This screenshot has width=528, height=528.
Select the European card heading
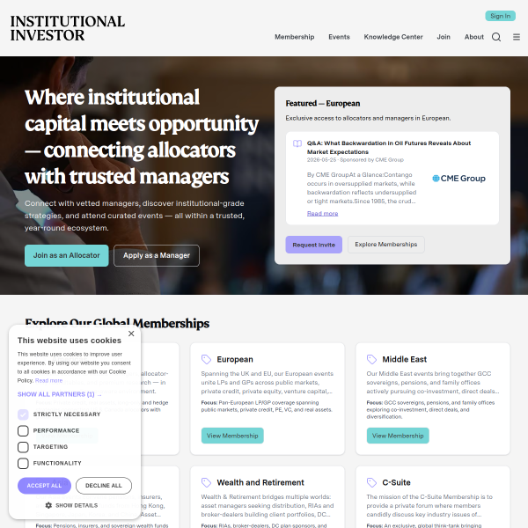[235, 359]
